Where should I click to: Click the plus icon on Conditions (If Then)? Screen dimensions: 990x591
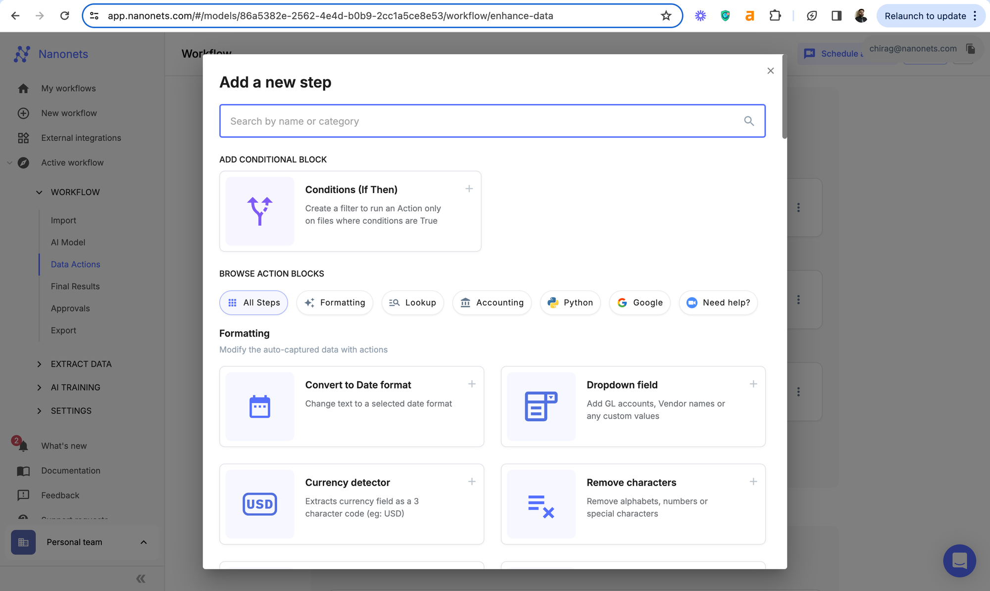pos(469,189)
